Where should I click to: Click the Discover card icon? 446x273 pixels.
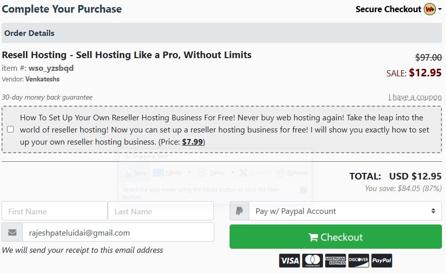pyautogui.click(x=359, y=261)
